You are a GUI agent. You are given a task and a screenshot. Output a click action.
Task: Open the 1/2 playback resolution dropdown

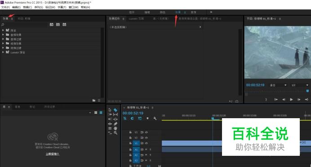[300, 85]
